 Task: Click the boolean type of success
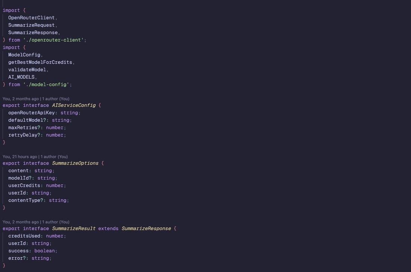[44, 251]
